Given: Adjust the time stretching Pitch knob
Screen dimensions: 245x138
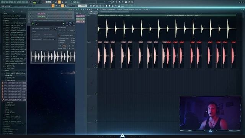Looking at the screenshot, I should click(x=60, y=31).
